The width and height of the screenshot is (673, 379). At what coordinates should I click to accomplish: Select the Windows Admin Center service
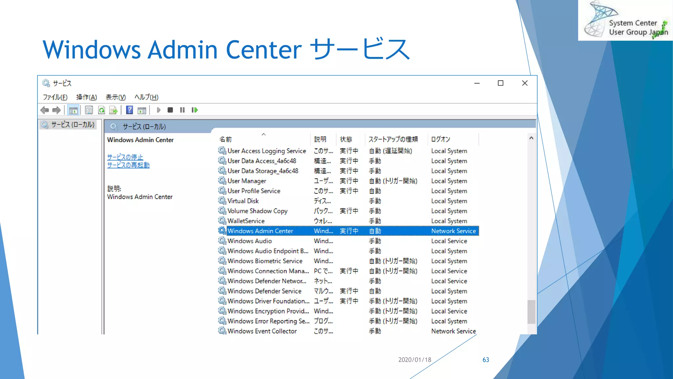(348, 231)
